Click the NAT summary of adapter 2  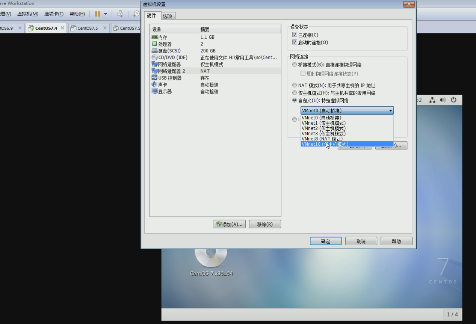tap(205, 71)
